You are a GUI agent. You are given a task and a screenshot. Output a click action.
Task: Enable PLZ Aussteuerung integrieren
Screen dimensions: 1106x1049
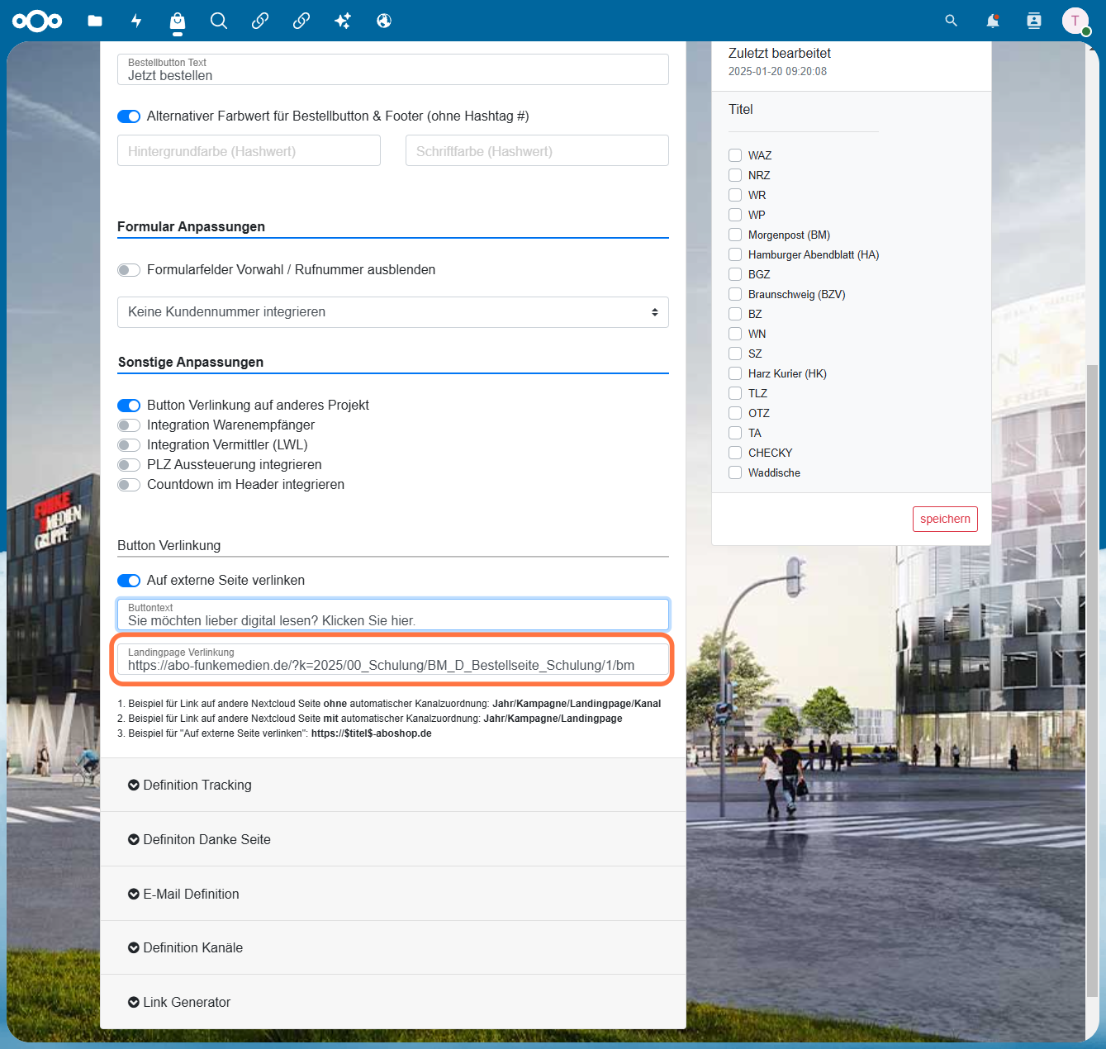129,465
